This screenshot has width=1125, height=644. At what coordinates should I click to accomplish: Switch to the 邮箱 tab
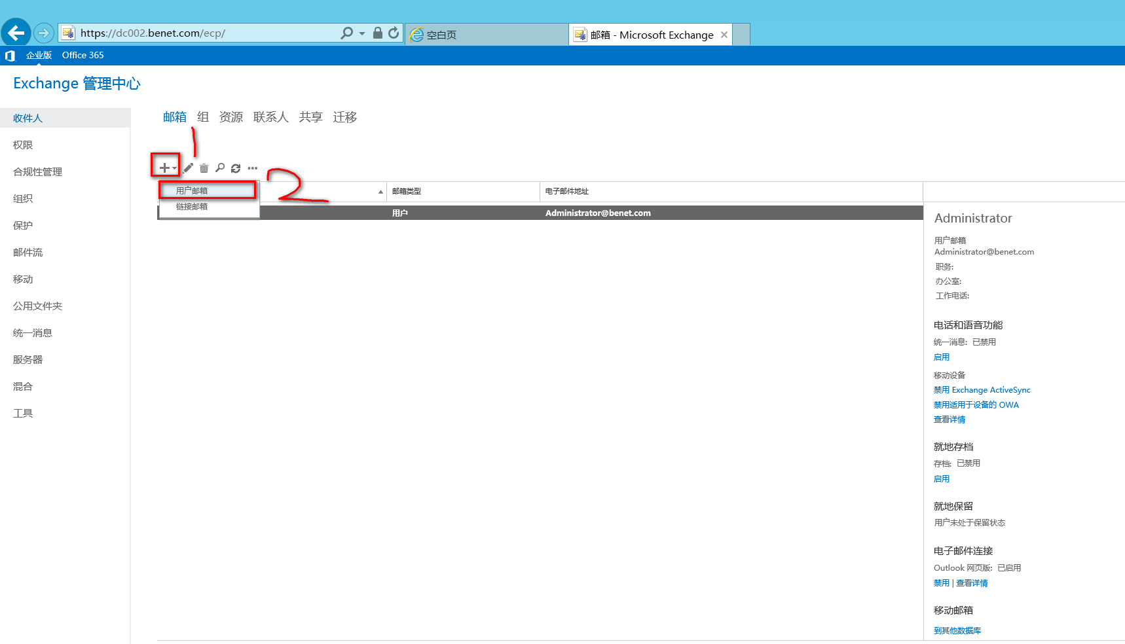(x=175, y=117)
